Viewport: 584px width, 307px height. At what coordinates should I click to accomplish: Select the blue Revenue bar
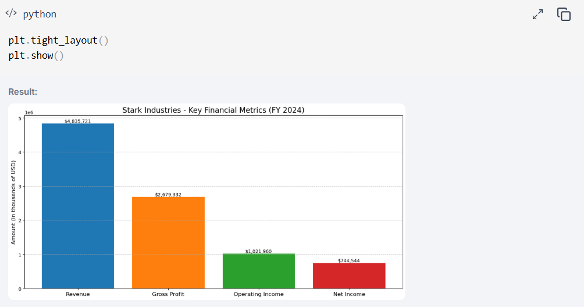click(78, 205)
